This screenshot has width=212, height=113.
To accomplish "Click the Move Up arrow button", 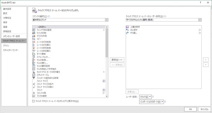I will (206, 60).
